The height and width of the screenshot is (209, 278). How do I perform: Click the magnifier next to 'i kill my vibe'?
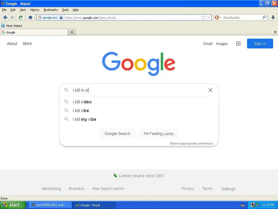(x=66, y=119)
